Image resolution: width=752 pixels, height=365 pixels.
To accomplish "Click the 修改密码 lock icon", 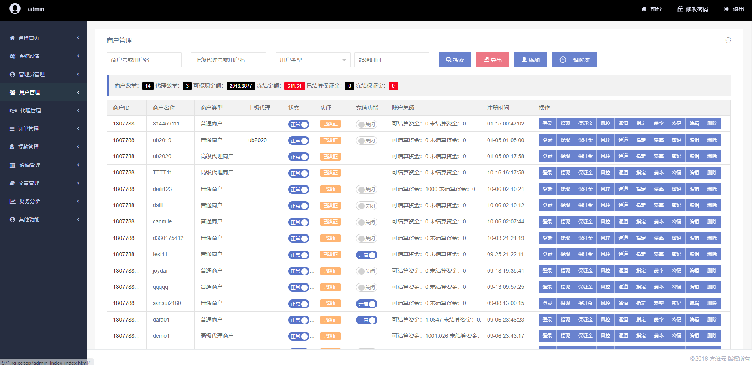I will (680, 9).
